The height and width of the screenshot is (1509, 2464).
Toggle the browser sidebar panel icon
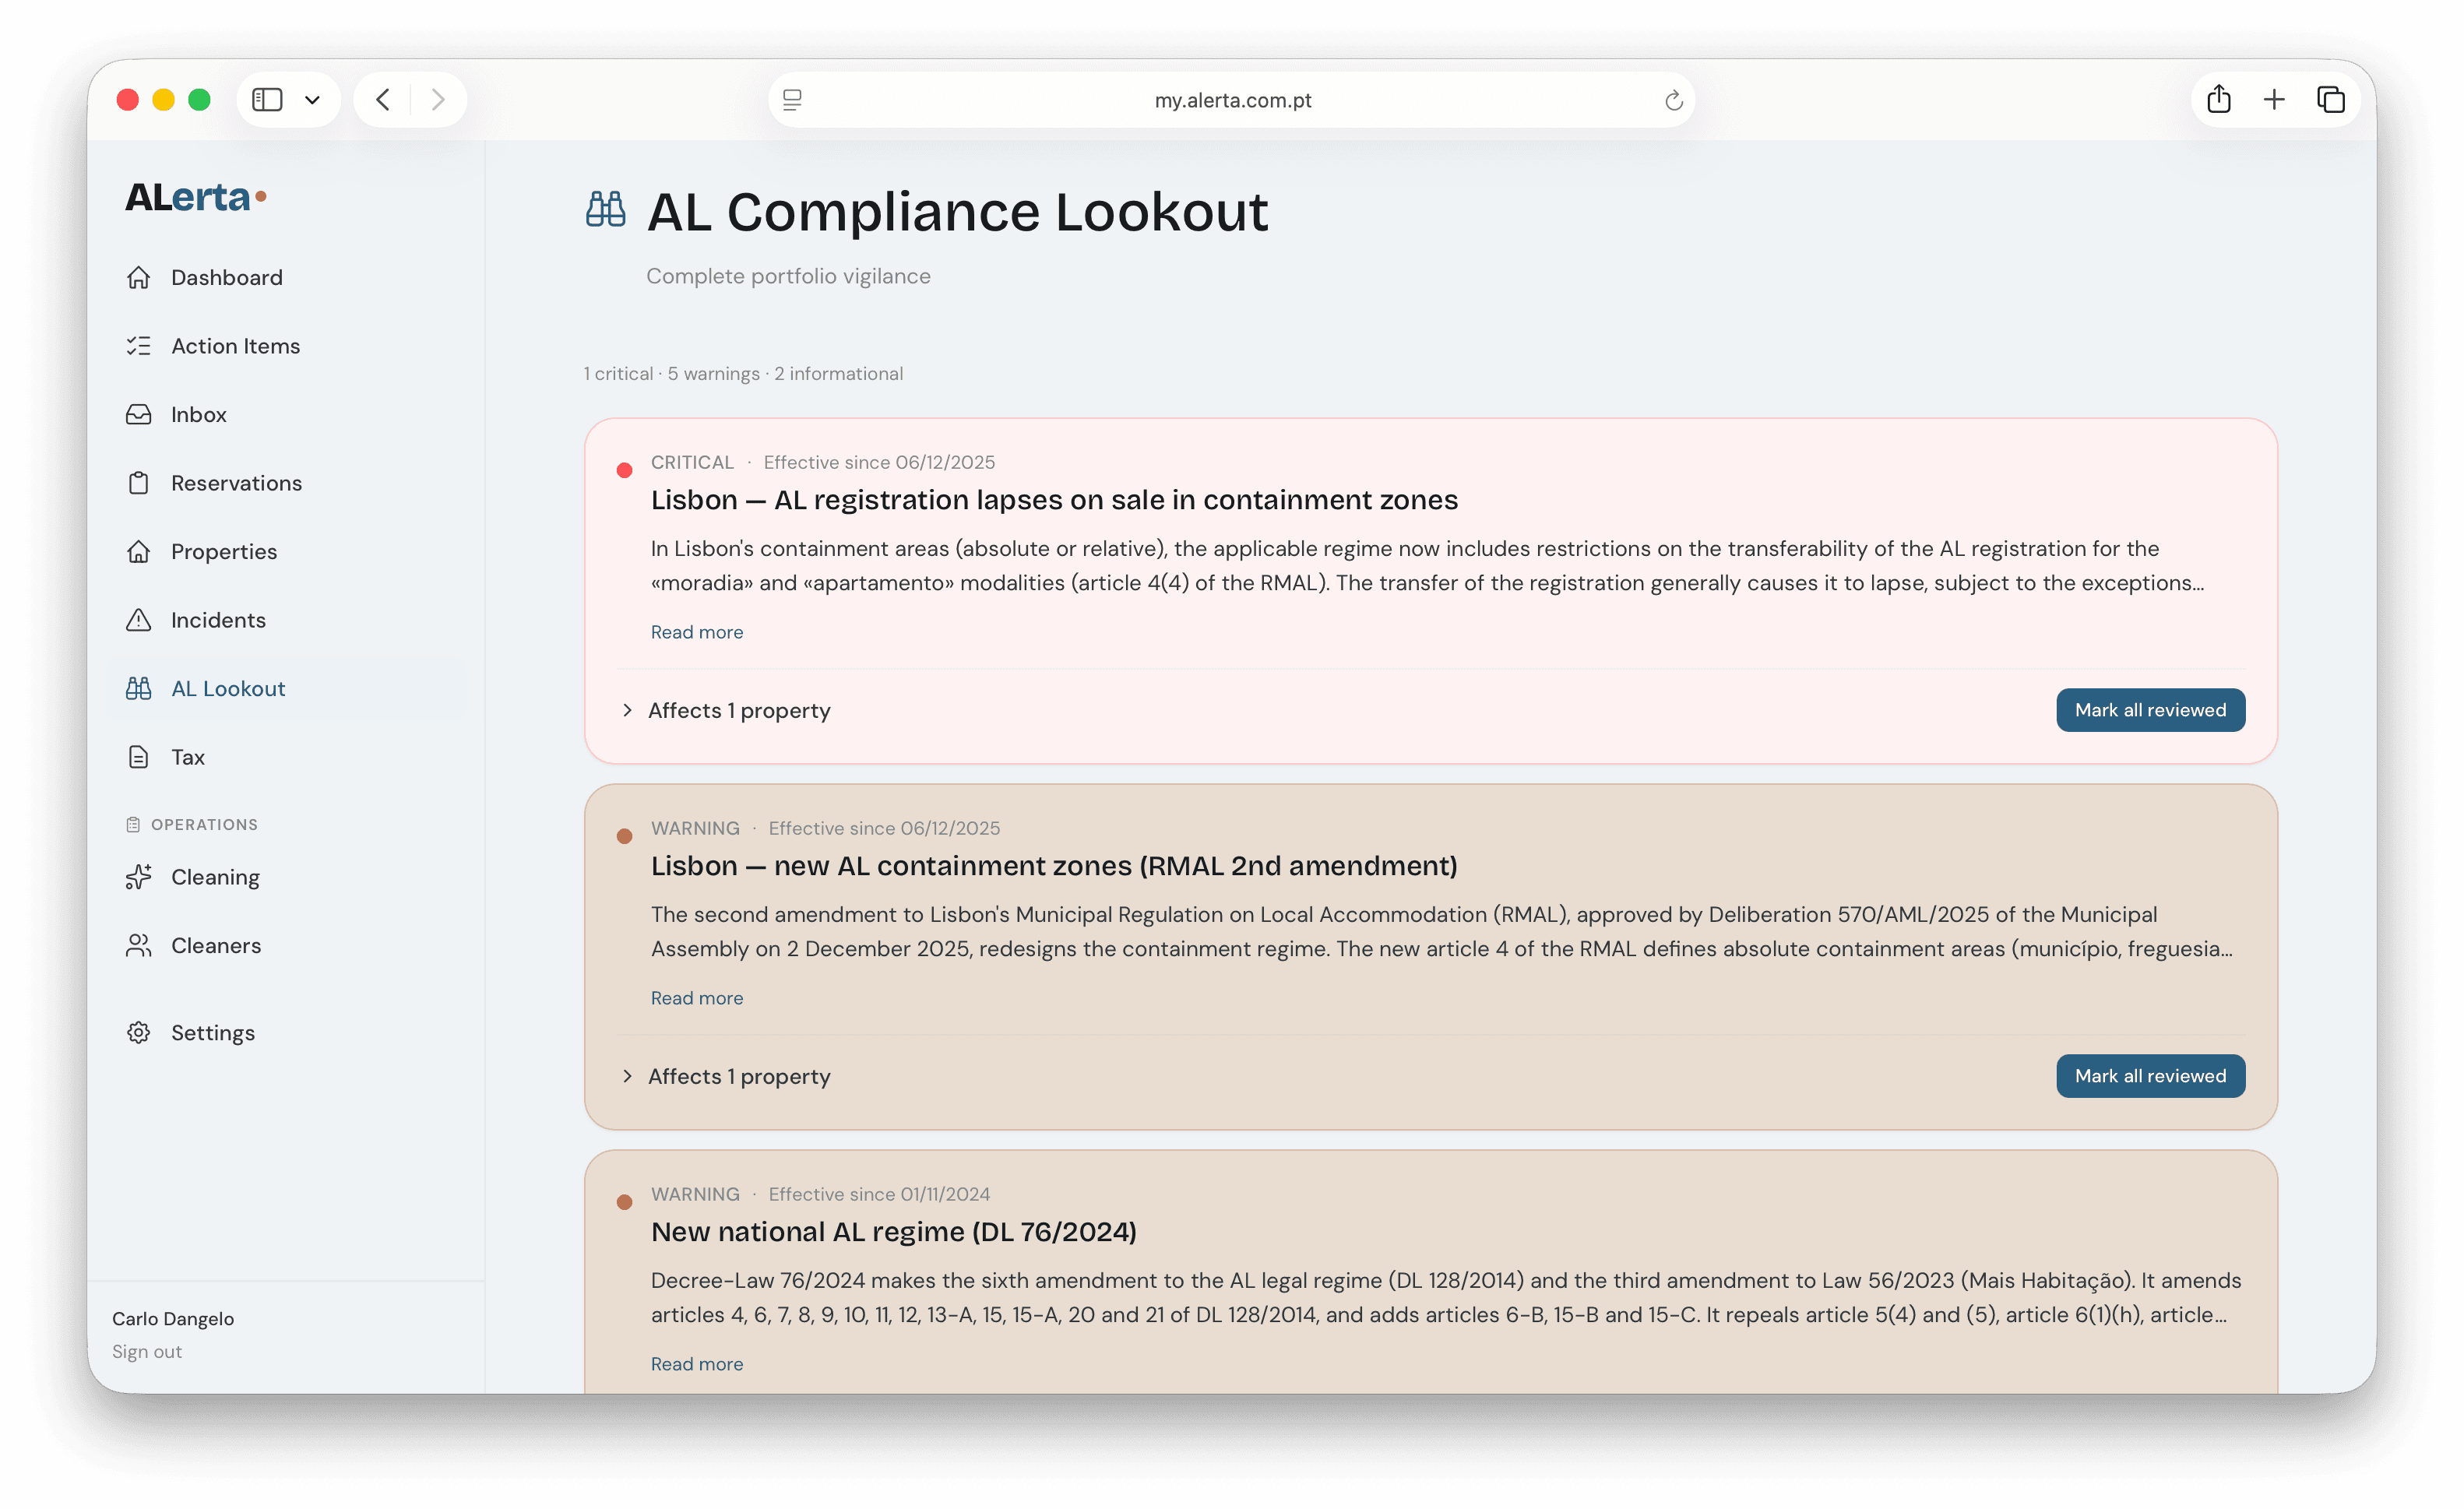[267, 99]
